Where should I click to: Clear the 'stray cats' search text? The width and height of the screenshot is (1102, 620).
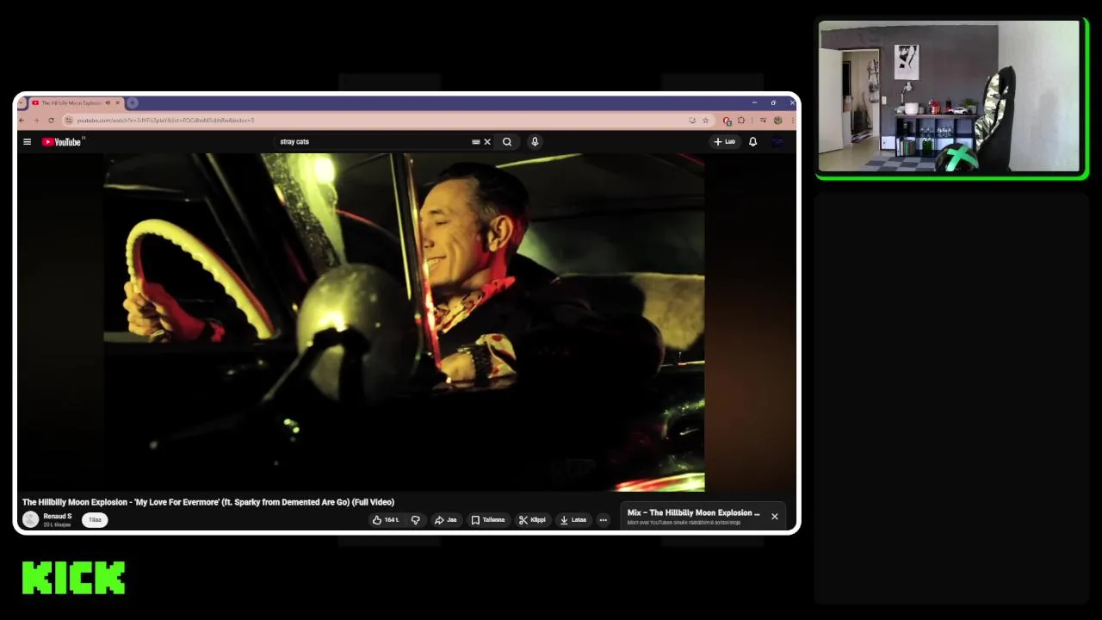point(487,142)
